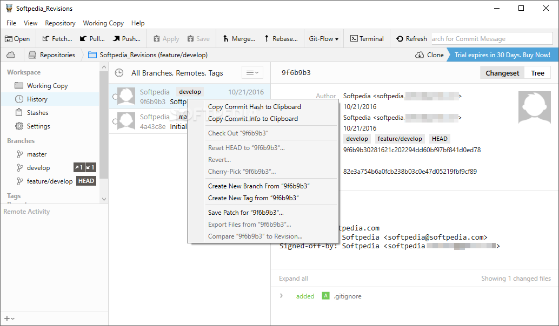The height and width of the screenshot is (326, 559).
Task: Open the File menu
Action: click(11, 23)
